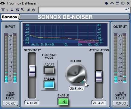
Task: Open the help question mark icon
Action: [x=123, y=3]
